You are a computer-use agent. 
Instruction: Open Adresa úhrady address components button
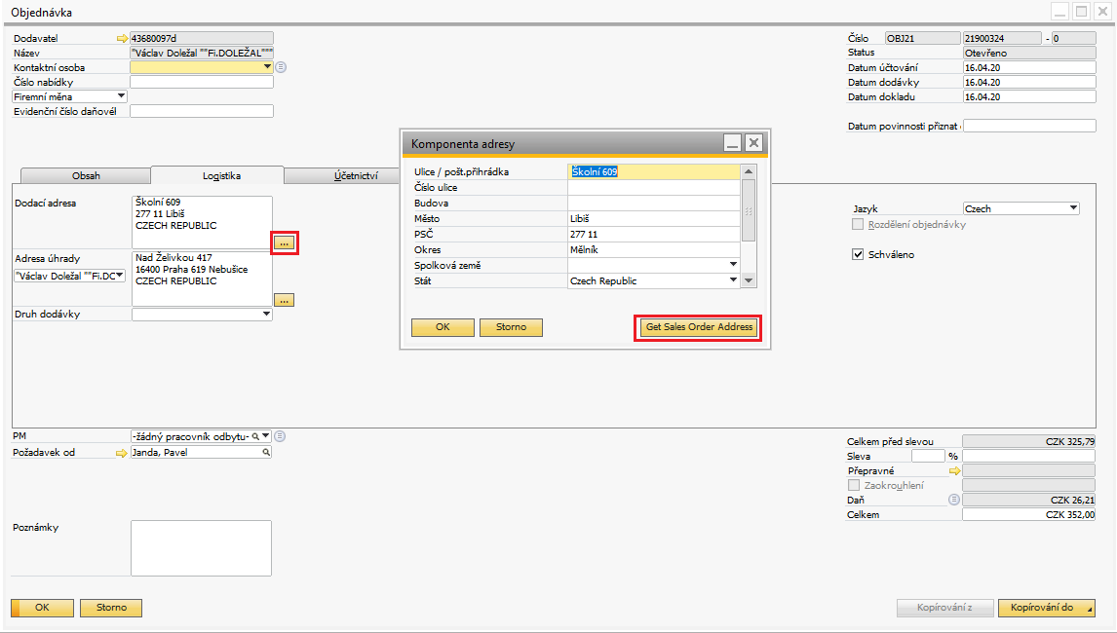[285, 301]
